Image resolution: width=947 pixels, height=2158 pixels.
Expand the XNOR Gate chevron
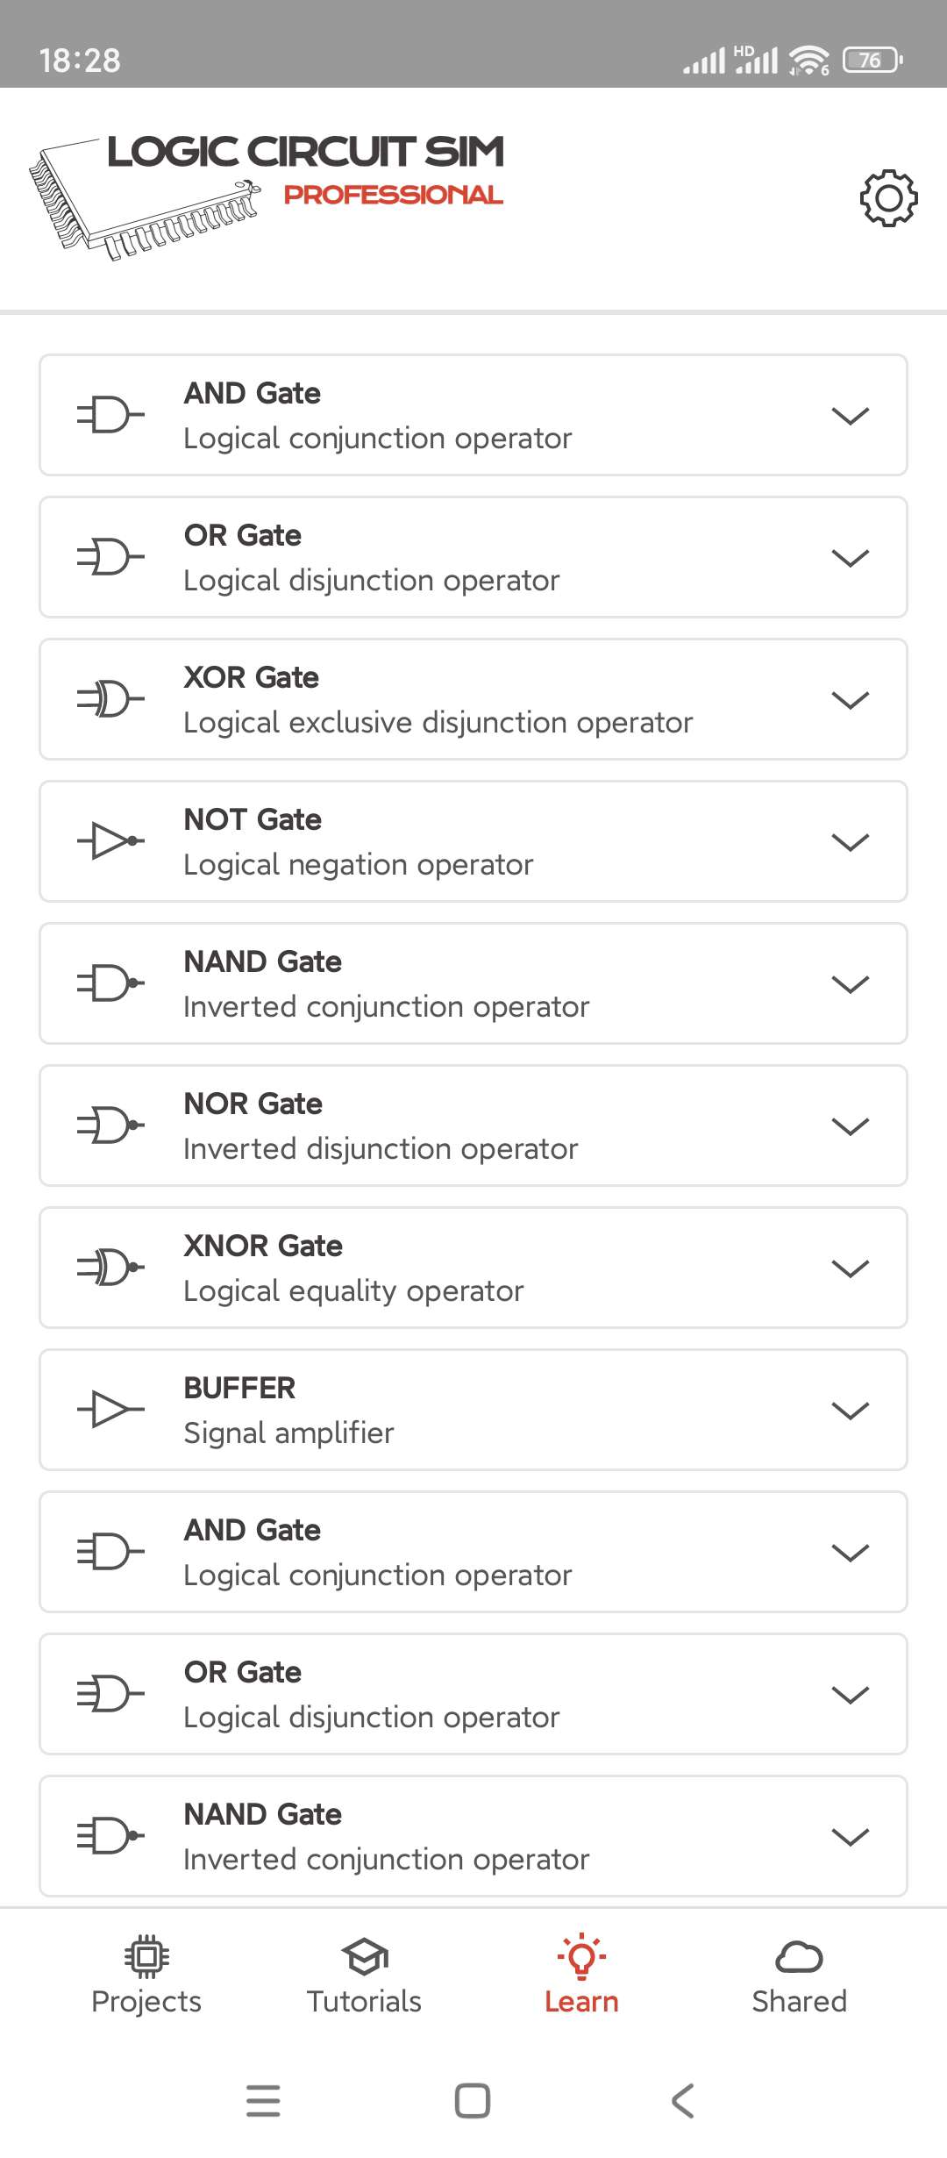[x=850, y=1268]
